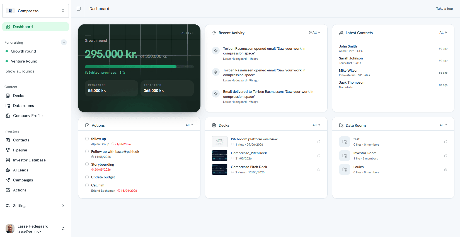Screen dimensions: 460x237
Task: Click the Campaigns paper plane icon
Action: coord(8,180)
